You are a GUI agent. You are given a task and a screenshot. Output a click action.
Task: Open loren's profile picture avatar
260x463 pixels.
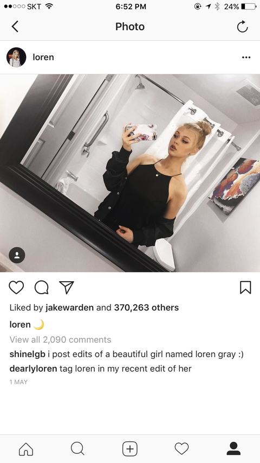(16, 58)
